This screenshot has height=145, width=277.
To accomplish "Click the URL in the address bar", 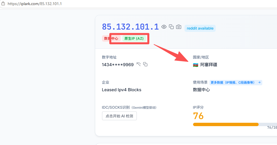I will (x=34, y=4).
